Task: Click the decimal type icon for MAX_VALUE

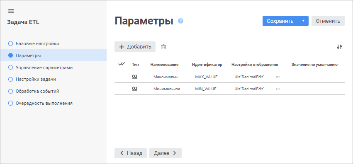Action: 134,77
